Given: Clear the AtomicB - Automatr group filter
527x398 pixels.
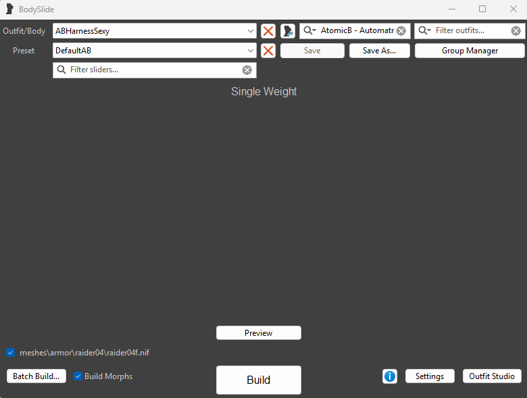Looking at the screenshot, I should point(401,31).
